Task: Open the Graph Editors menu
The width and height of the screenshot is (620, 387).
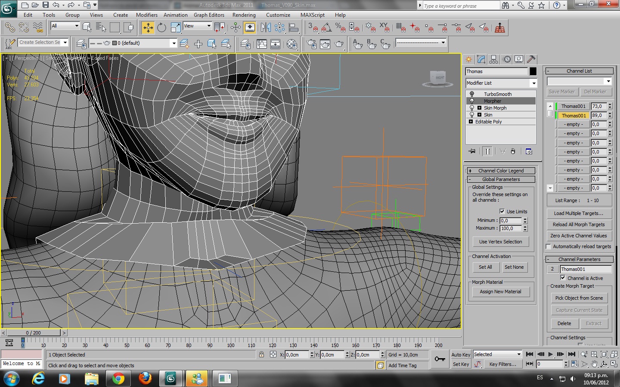Action: point(209,15)
